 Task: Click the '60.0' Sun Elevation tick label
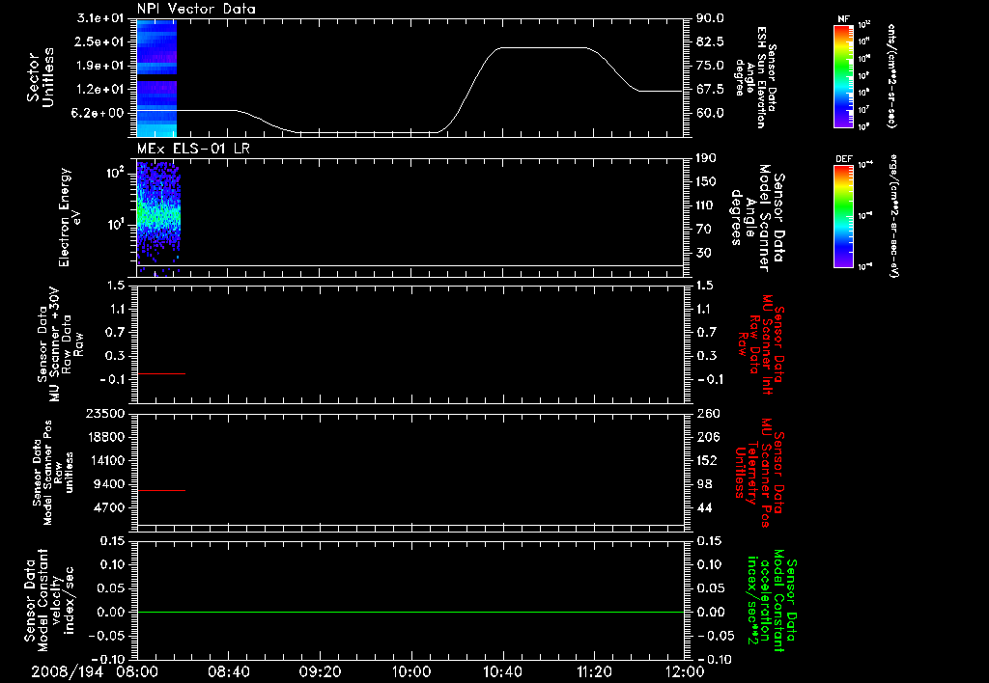710,113
